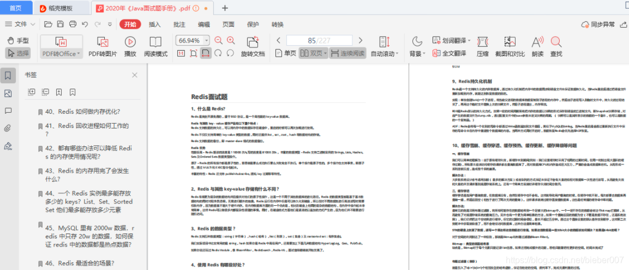Click the undo arrow icon
This screenshot has height=270, width=629.
tap(84, 24)
